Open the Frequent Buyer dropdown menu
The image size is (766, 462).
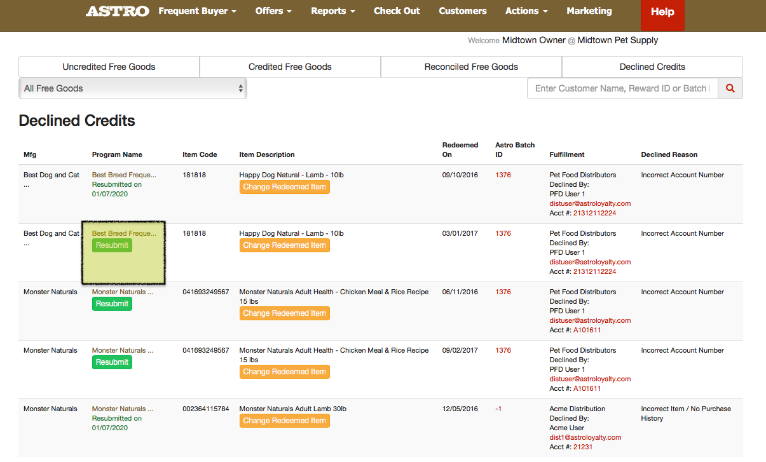[197, 11]
